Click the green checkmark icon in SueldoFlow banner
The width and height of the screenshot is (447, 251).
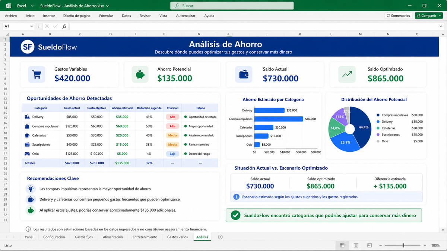[235, 215]
